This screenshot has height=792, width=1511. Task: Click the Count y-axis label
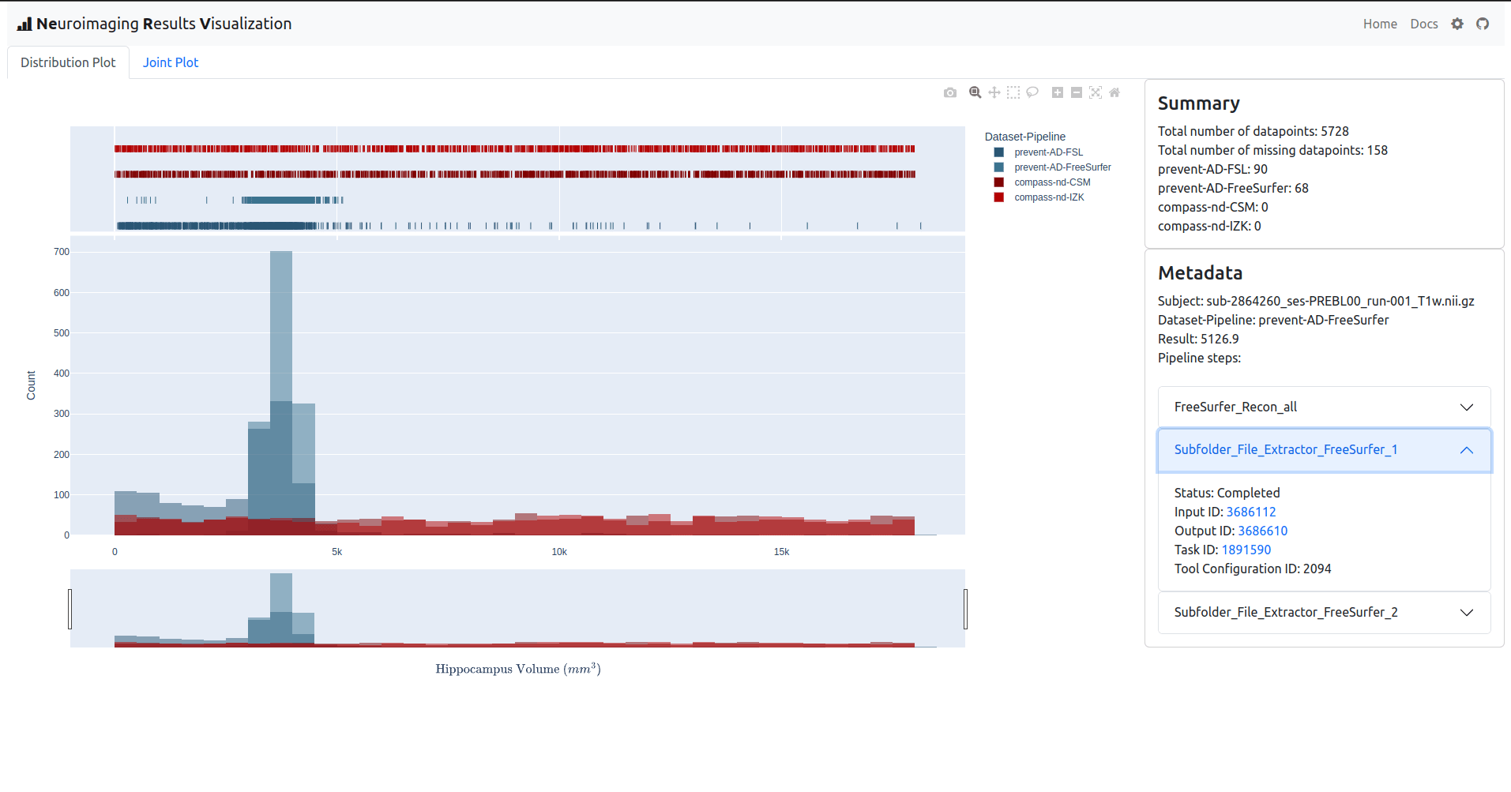point(31,385)
